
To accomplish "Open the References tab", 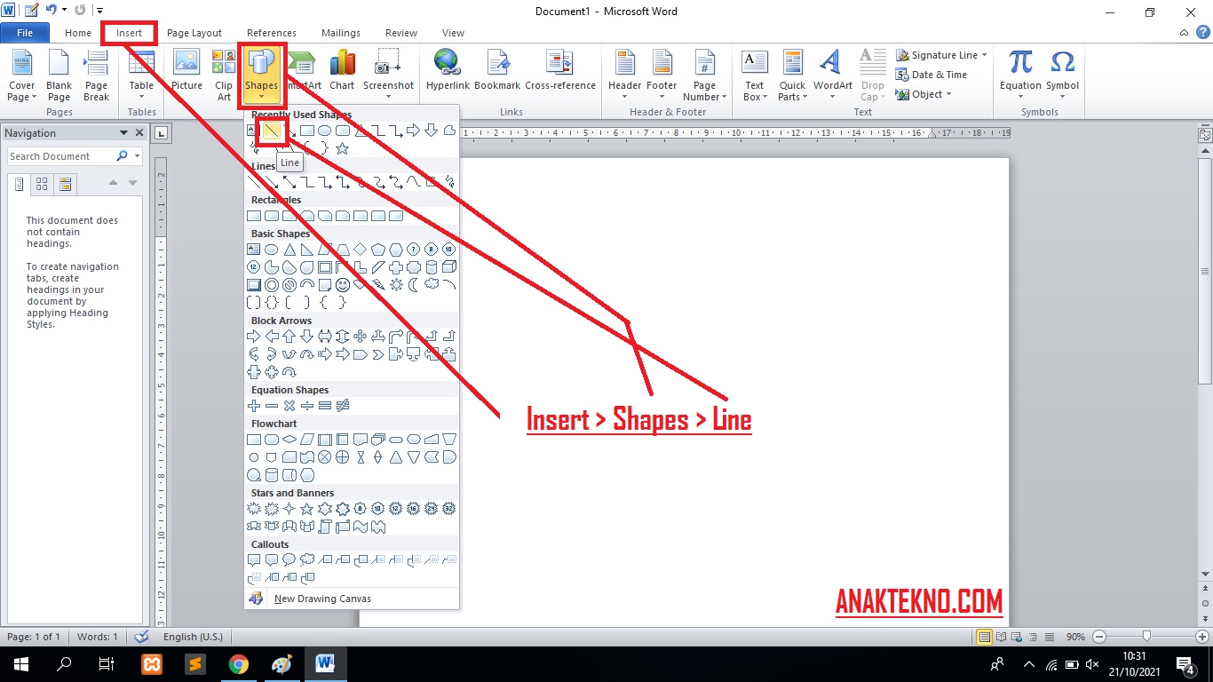I will pos(272,33).
